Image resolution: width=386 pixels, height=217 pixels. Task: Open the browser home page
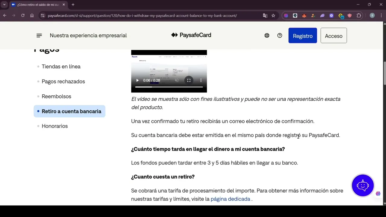pos(32,15)
